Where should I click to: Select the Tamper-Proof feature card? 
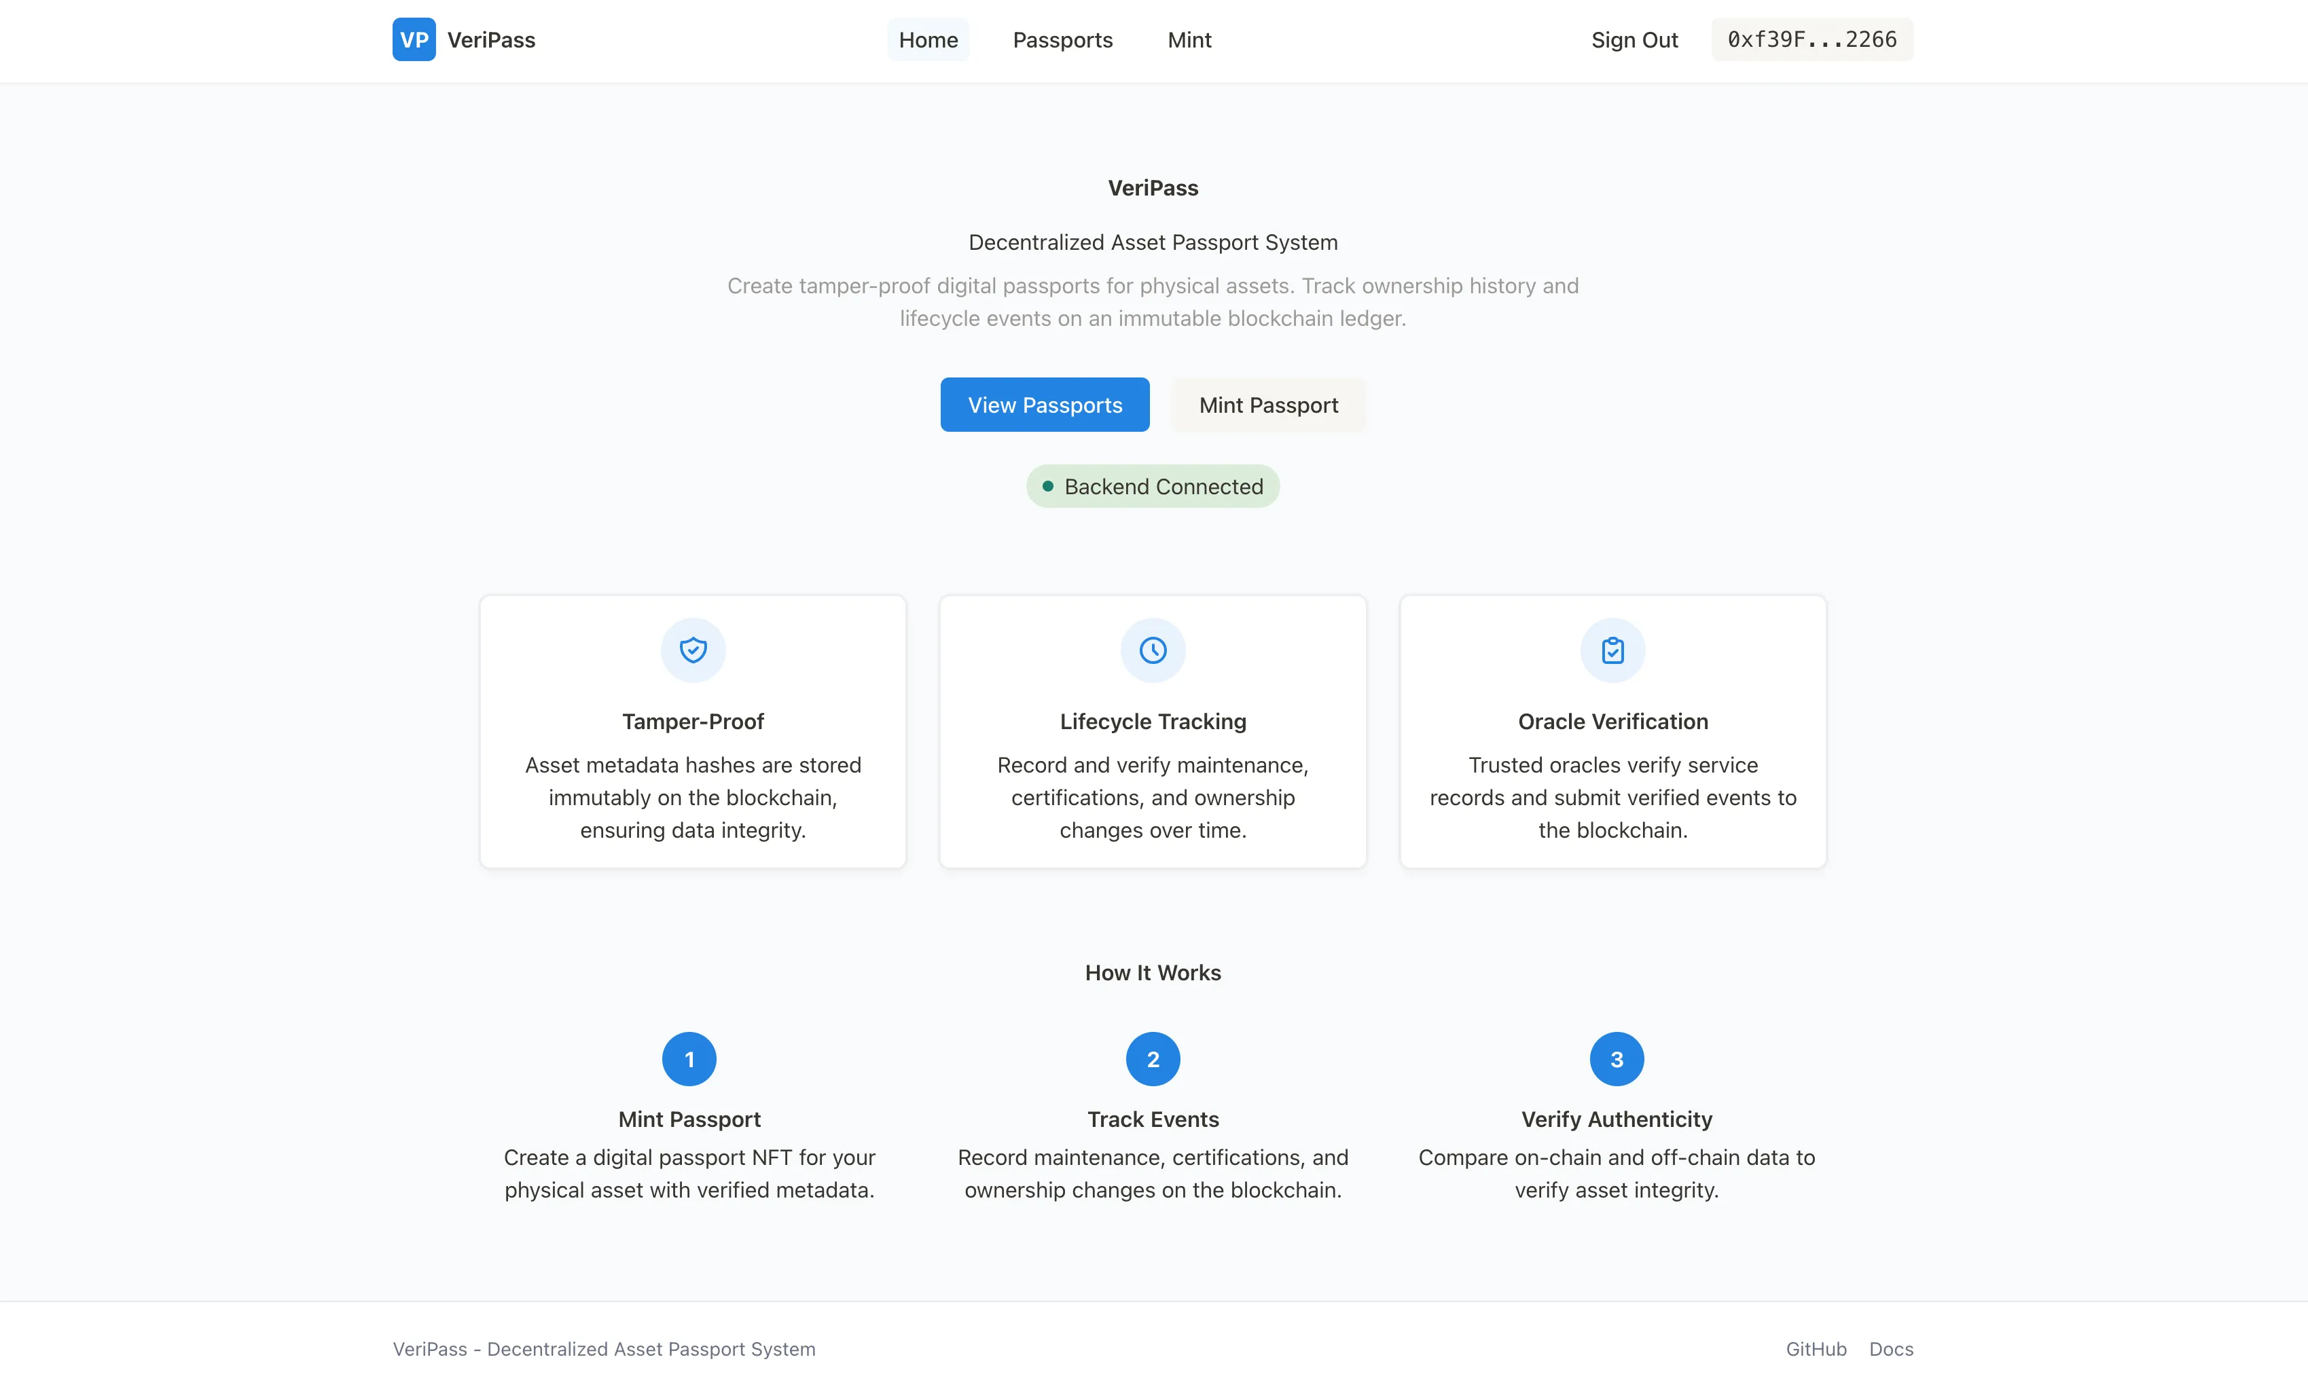point(692,732)
